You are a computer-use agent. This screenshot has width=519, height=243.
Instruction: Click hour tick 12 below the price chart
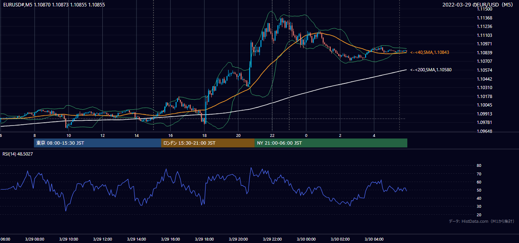(x=102, y=135)
